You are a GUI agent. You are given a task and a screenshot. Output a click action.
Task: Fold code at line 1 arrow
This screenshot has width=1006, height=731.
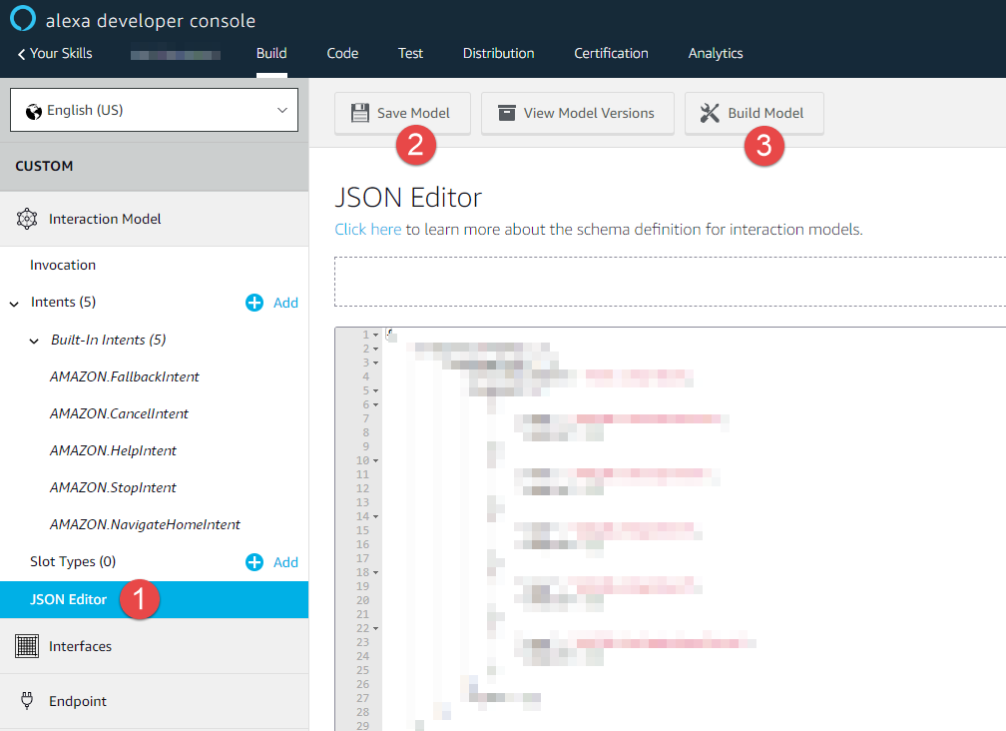coord(376,335)
